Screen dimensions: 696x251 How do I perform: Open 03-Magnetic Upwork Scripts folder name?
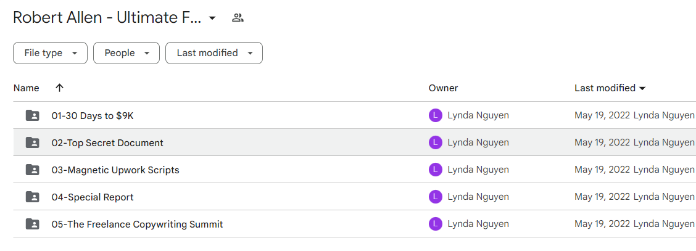tap(115, 170)
